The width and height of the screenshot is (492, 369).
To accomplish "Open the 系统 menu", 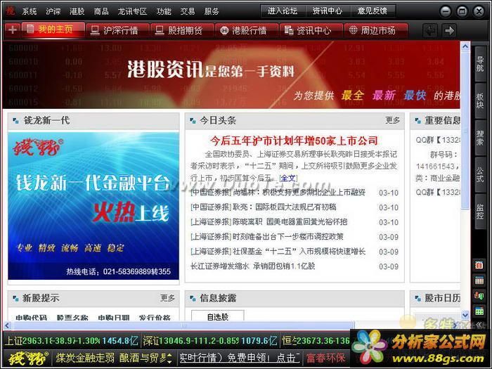I will tap(30, 12).
